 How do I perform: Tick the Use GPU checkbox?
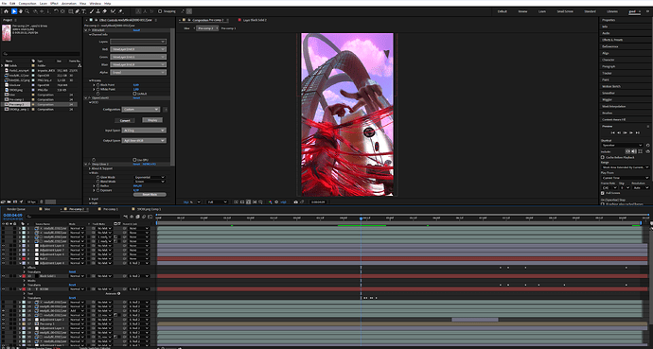tap(134, 160)
